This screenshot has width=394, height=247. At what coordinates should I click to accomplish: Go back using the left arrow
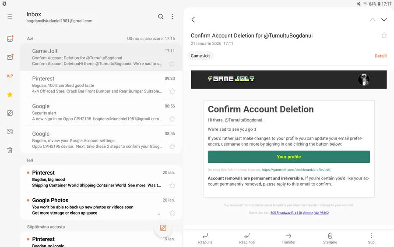point(193,20)
